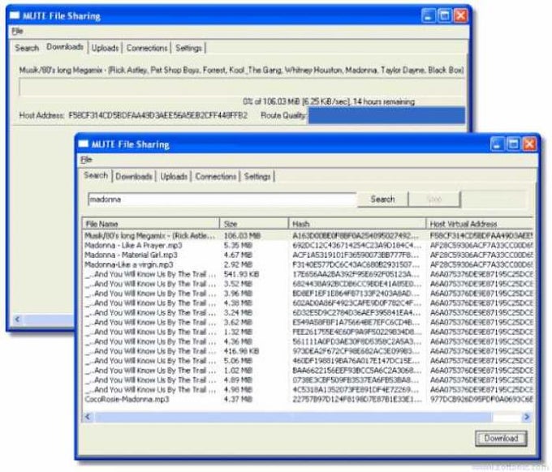Select the Musik/80's long Megamix result row

[308, 236]
